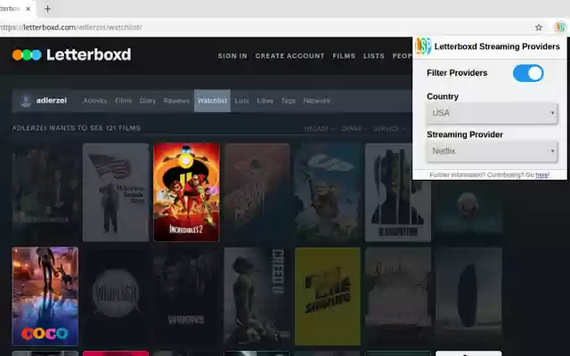Switch to the Network tab
570x356 pixels.
pos(317,101)
